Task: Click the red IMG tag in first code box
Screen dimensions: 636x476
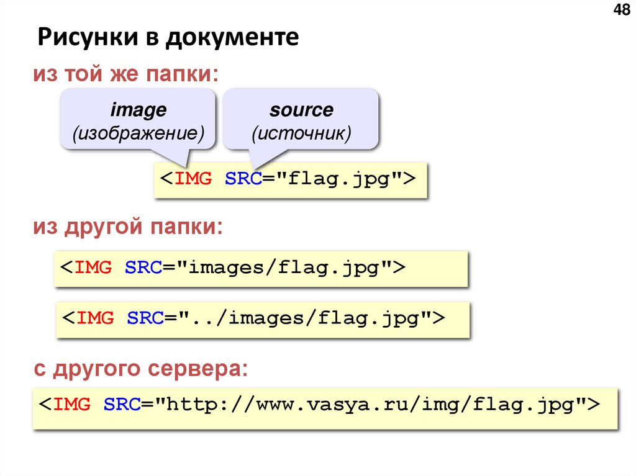Action: (x=193, y=179)
